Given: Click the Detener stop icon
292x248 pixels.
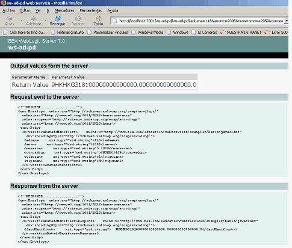Looking at the screenshot, I should (78, 19).
